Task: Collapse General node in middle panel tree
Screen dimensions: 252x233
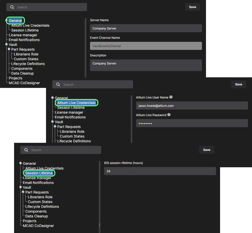Action: [x=52, y=97]
